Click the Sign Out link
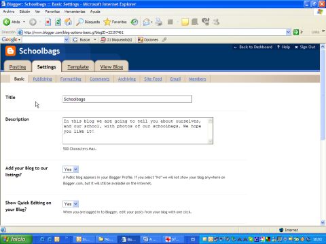Viewport: 326px width, 244px height. tap(308, 47)
